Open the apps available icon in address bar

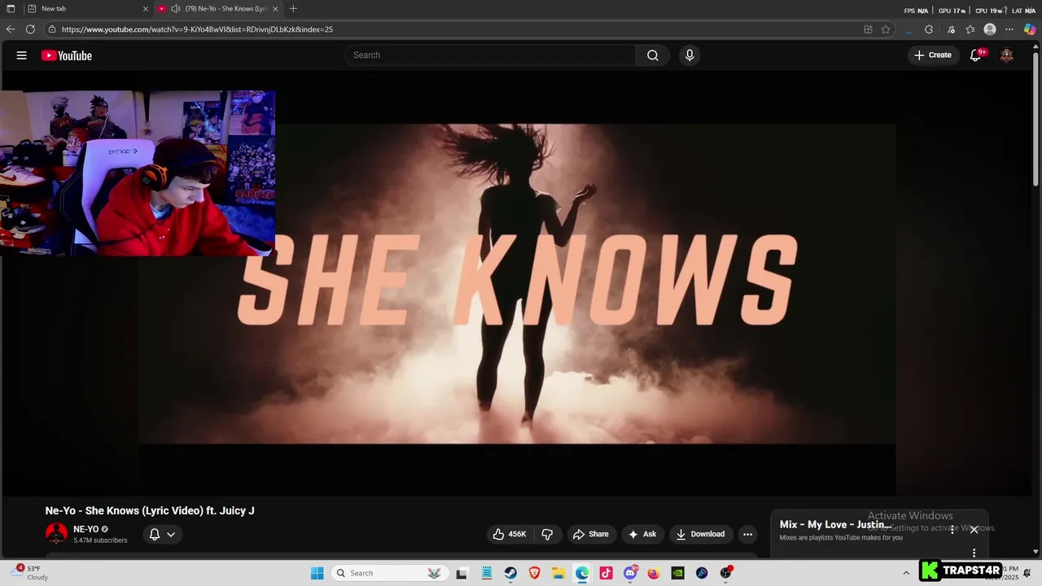coord(868,29)
